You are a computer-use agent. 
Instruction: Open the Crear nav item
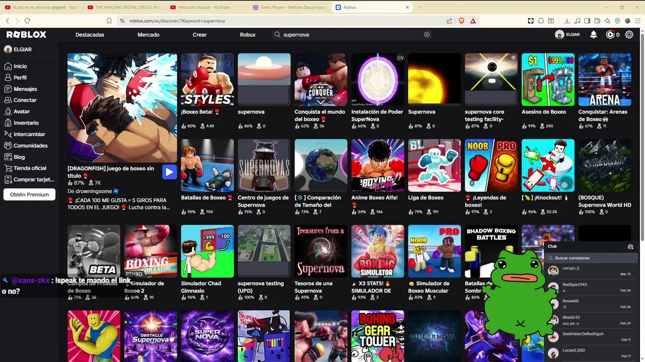point(200,35)
